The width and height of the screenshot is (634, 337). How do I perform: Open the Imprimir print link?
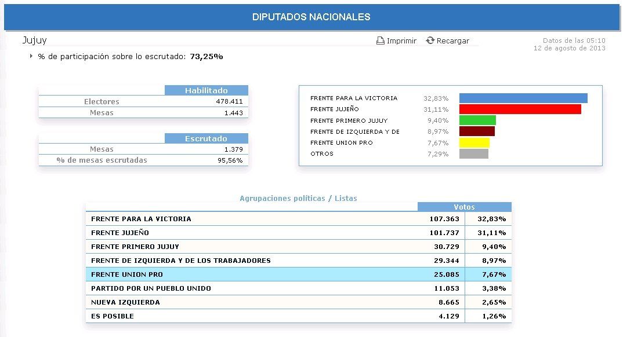coord(401,41)
